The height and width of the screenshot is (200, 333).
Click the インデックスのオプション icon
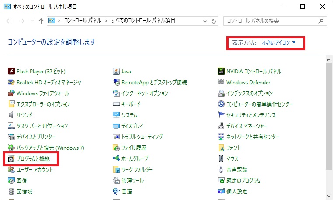pos(221,93)
